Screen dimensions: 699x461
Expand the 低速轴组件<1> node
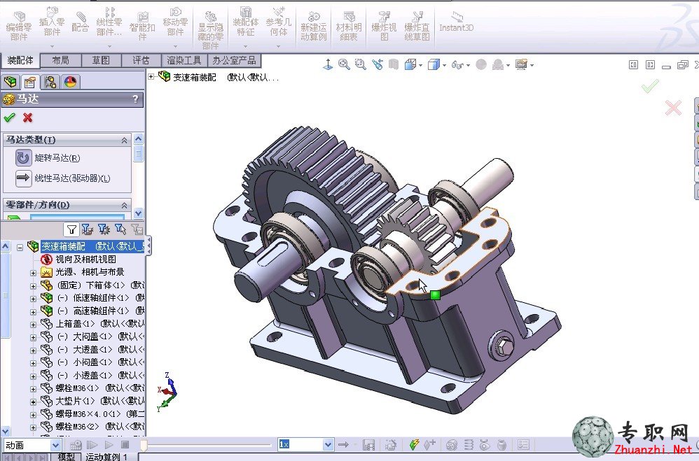coord(34,299)
